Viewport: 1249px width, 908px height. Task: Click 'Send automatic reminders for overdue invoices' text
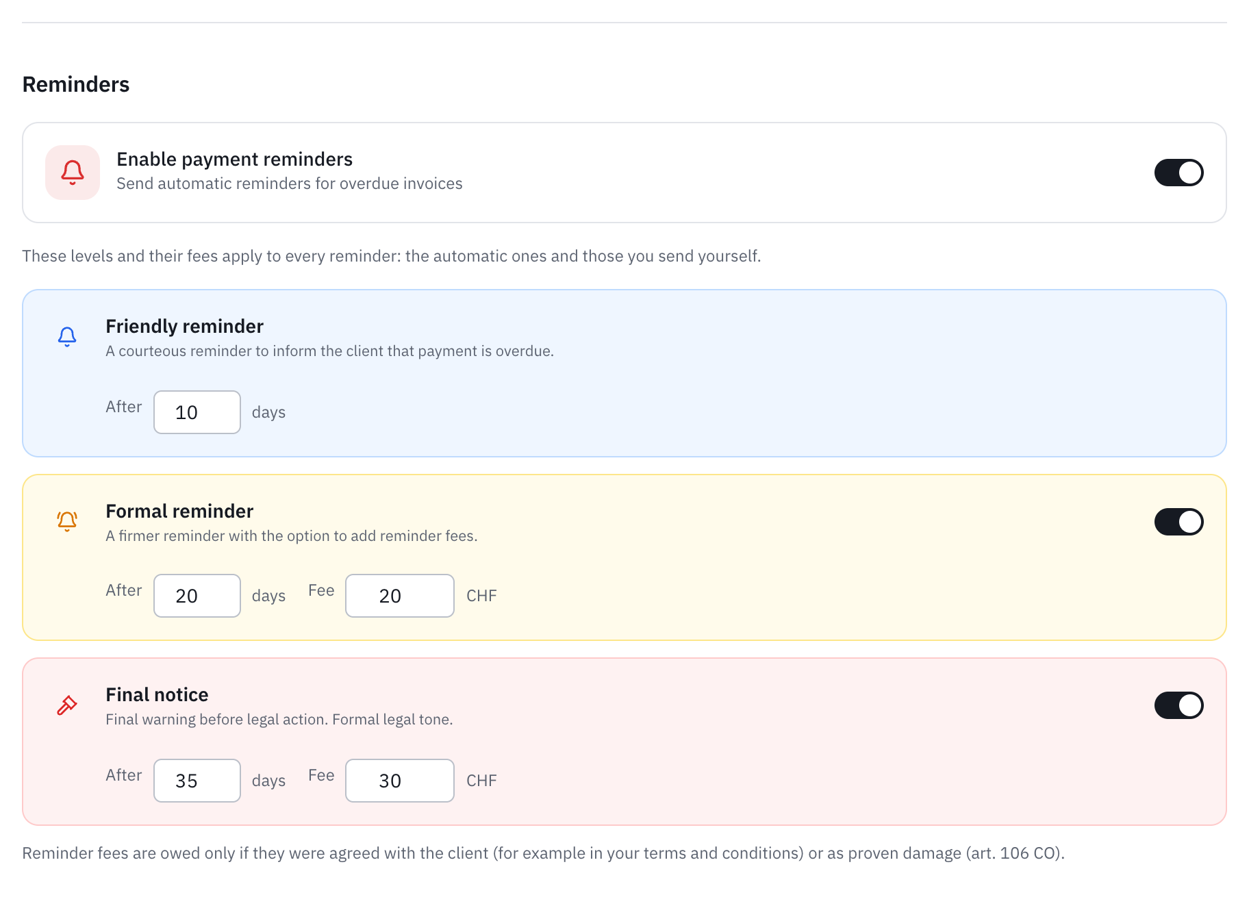tap(290, 184)
